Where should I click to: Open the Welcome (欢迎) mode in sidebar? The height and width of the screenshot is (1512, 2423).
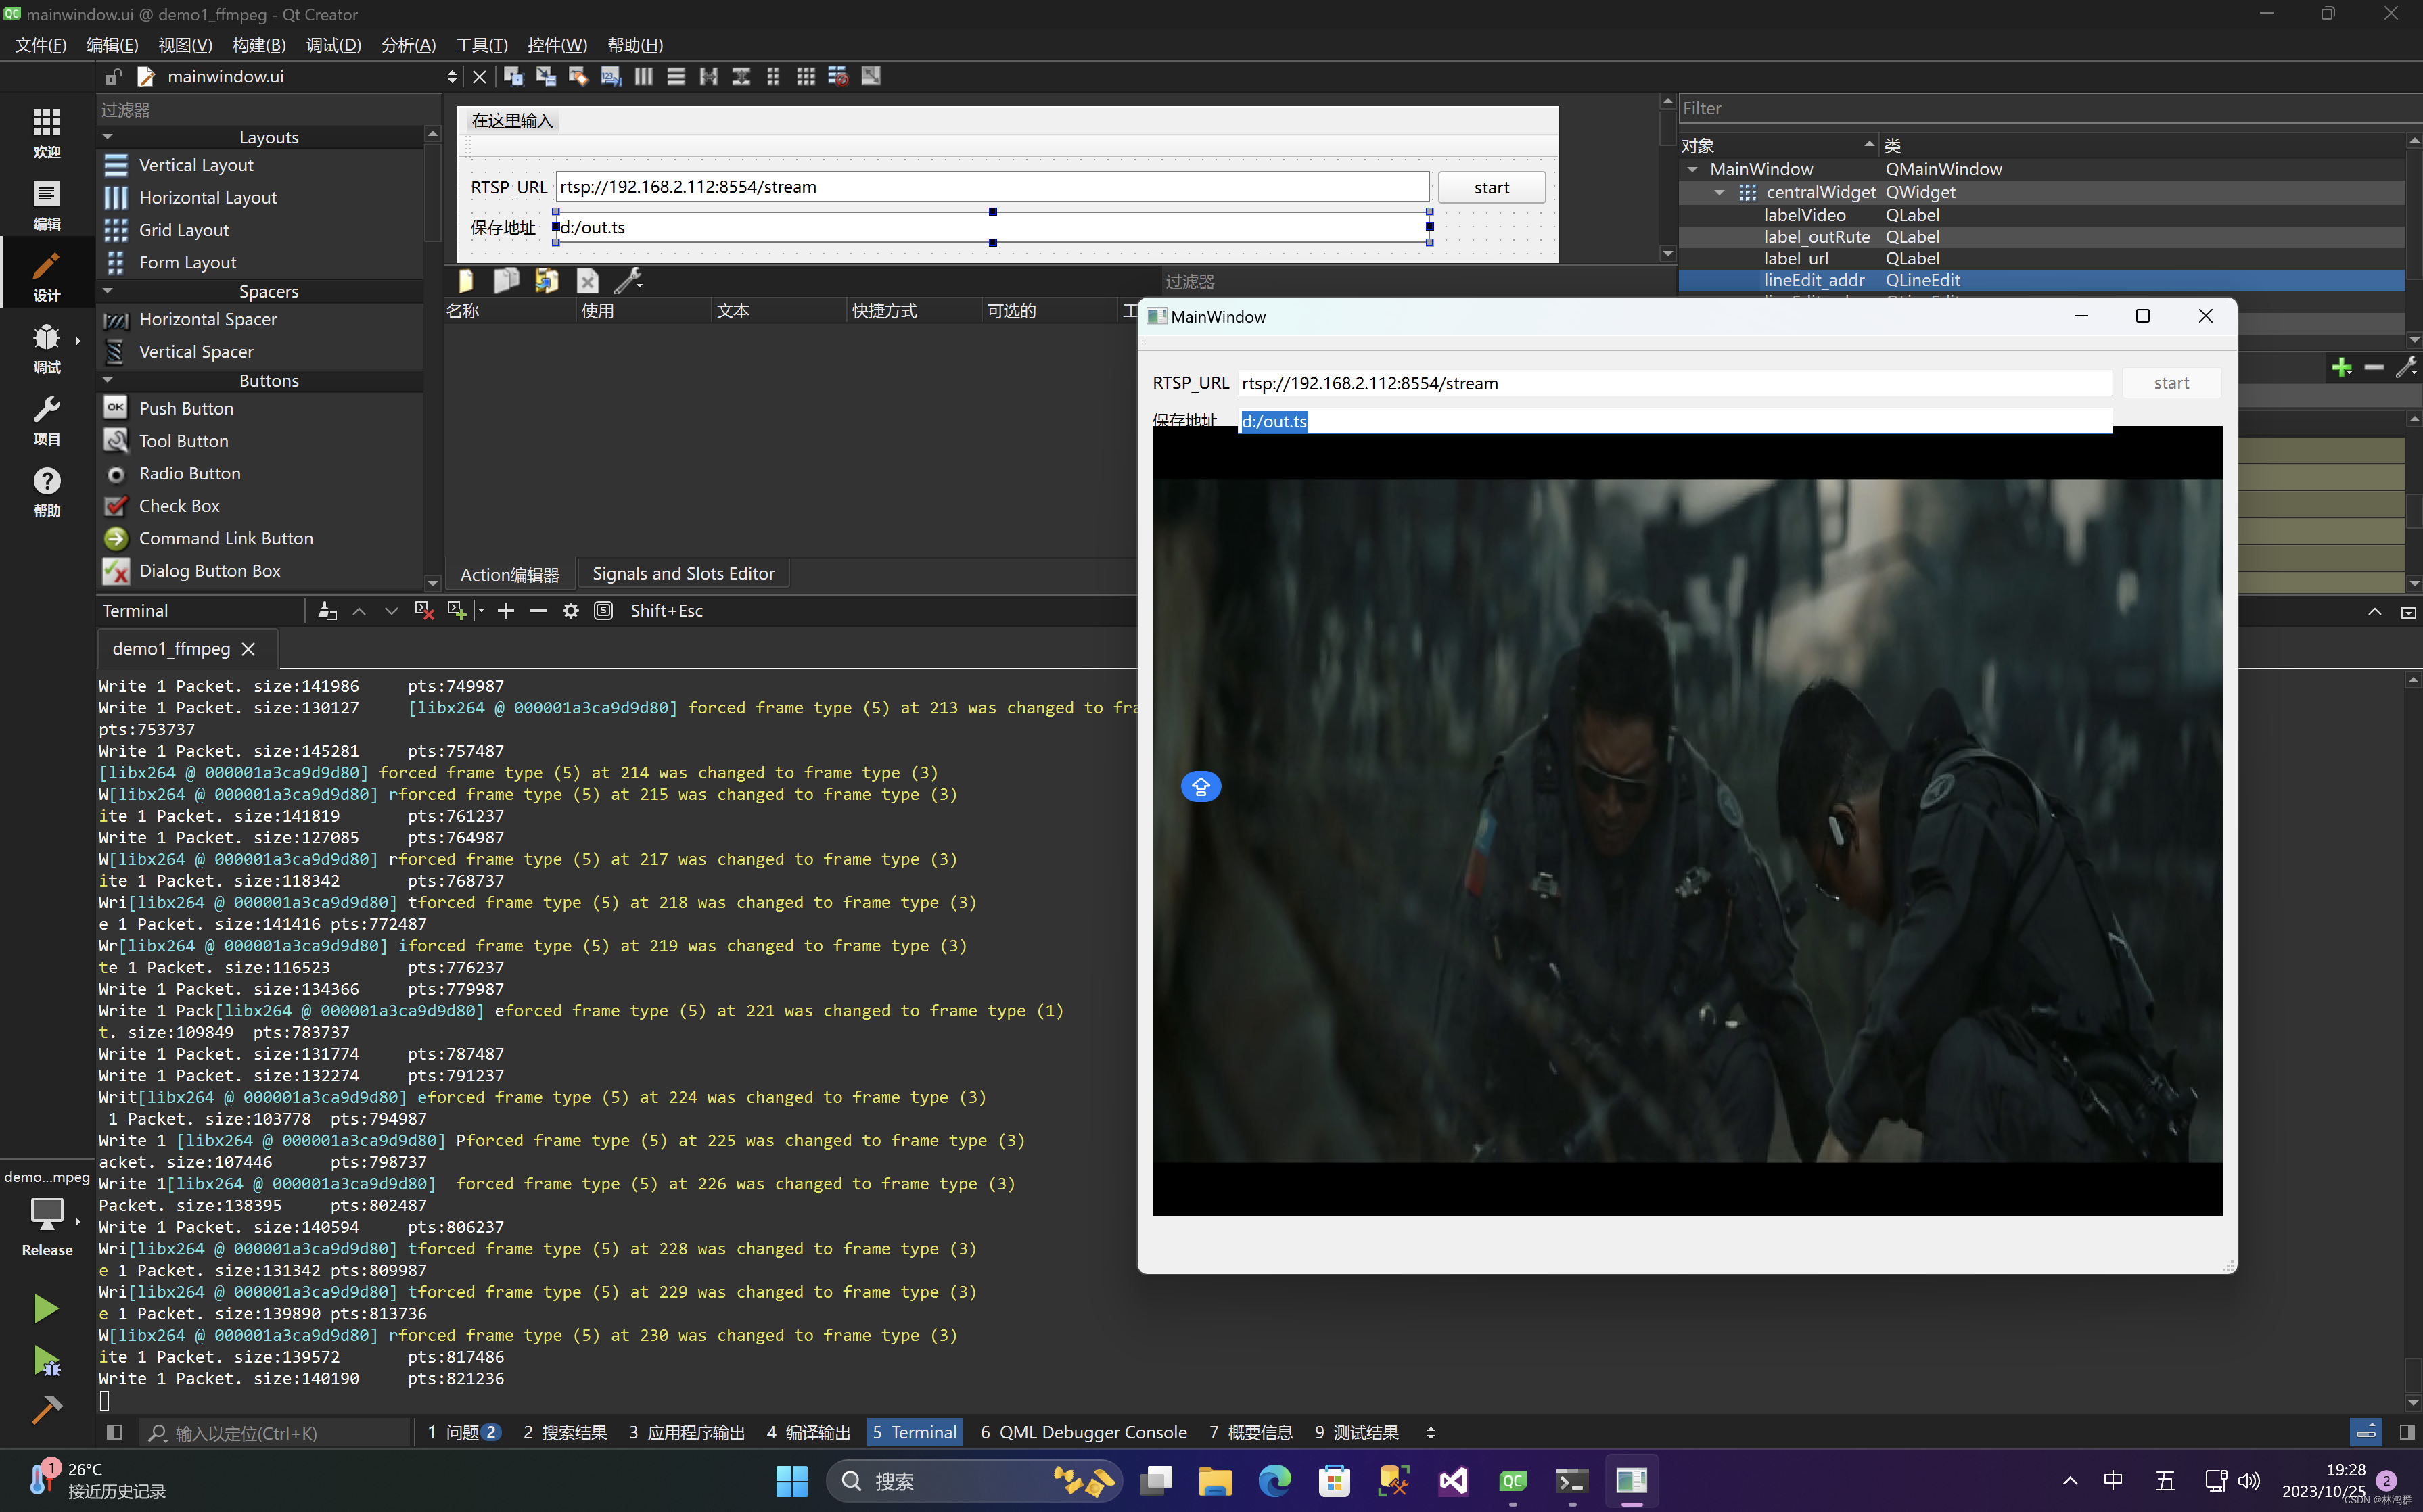pos(47,133)
